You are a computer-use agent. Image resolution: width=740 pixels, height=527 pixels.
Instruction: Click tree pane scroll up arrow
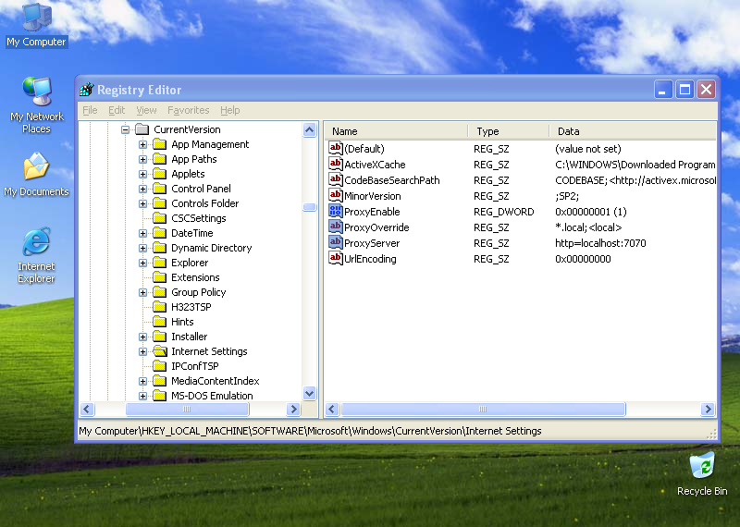(x=310, y=129)
